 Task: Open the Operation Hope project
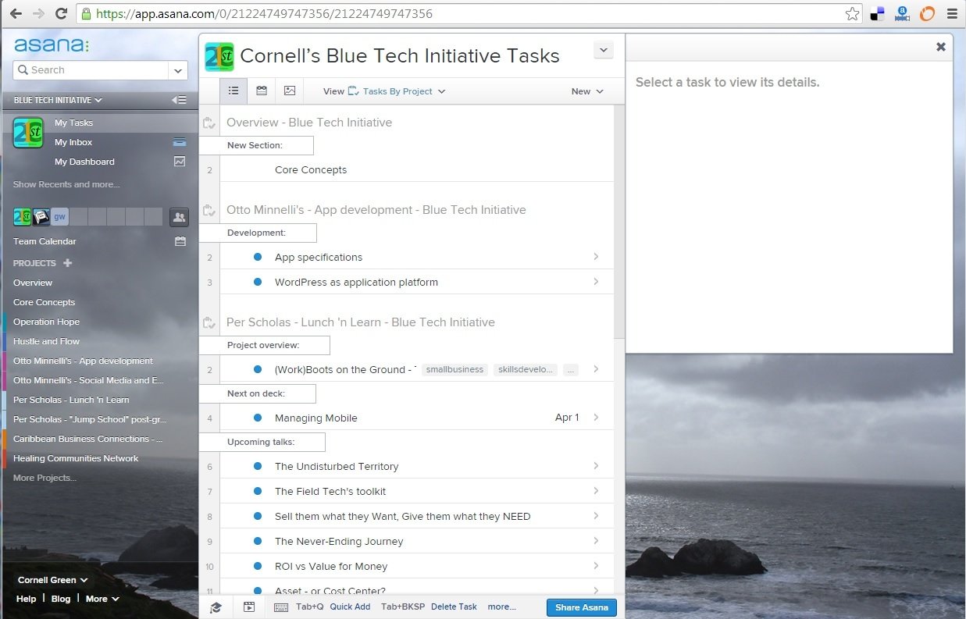pyautogui.click(x=46, y=322)
